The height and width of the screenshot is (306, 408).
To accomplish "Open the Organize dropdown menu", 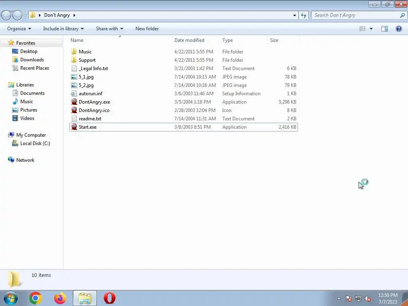I will tap(19, 29).
